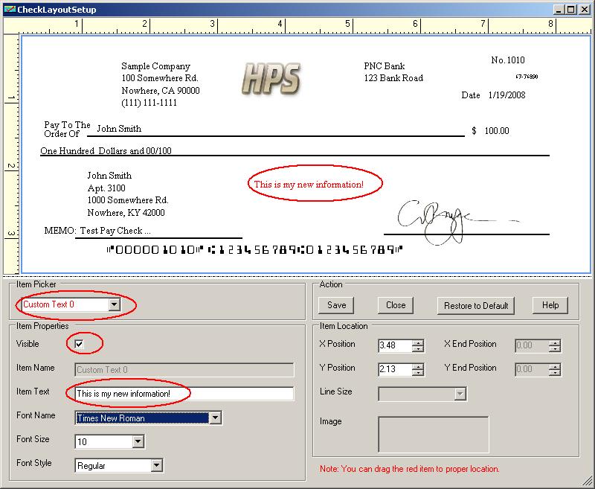
Task: Toggle the Visible checkbox
Action: 80,344
